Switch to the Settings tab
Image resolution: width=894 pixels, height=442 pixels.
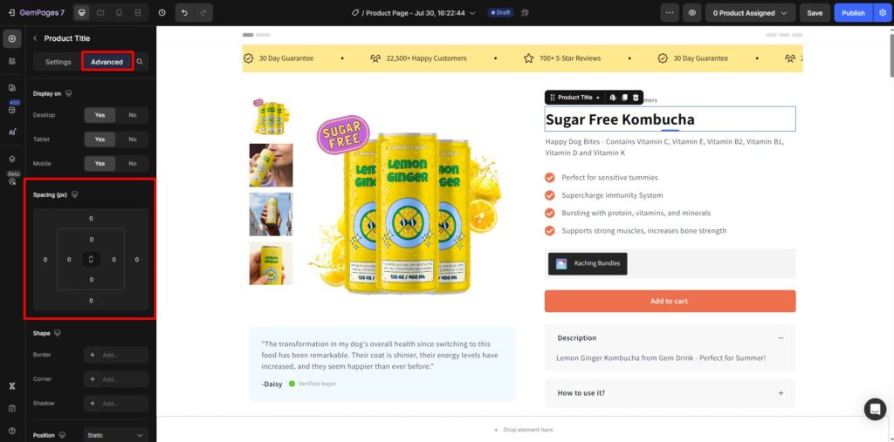pyautogui.click(x=58, y=62)
